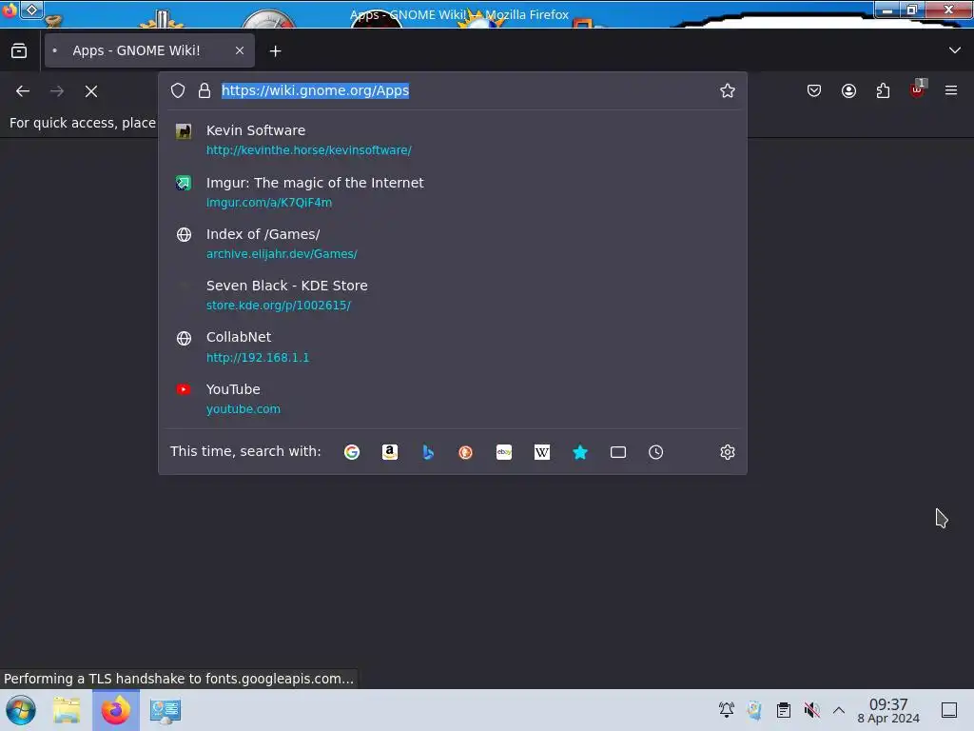Search this time with Google
This screenshot has width=974, height=731.
click(352, 452)
